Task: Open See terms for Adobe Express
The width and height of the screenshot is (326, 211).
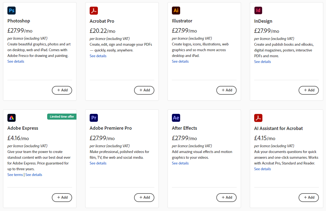Action: click(x=15, y=175)
